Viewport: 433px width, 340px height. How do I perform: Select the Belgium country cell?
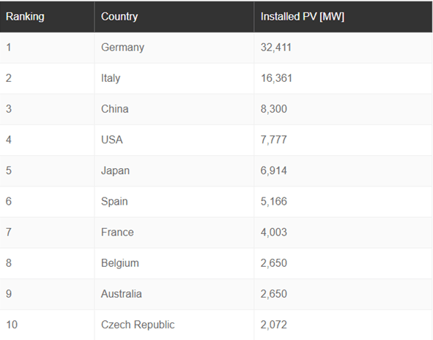click(x=174, y=264)
